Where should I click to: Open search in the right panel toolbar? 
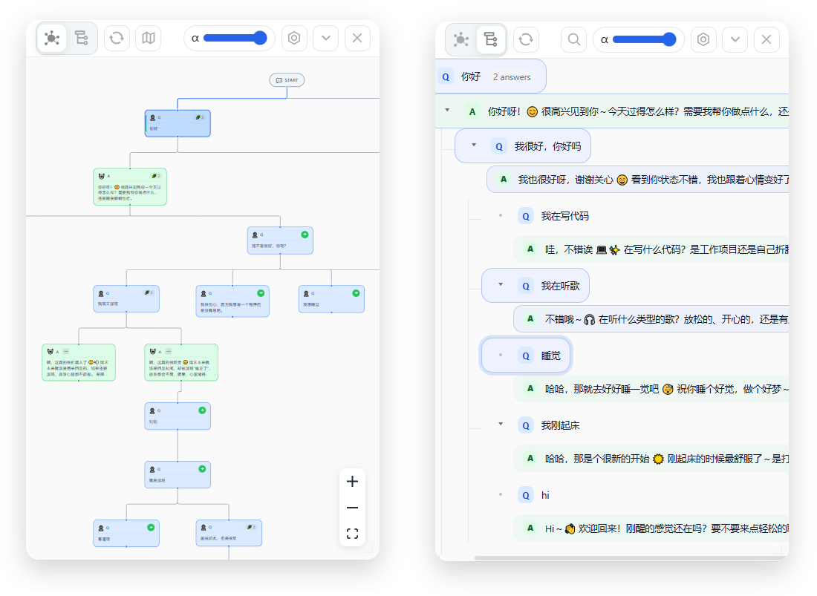[x=573, y=39]
